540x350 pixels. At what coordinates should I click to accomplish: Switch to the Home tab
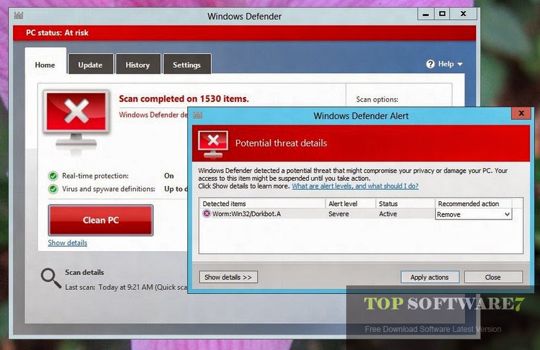point(45,65)
